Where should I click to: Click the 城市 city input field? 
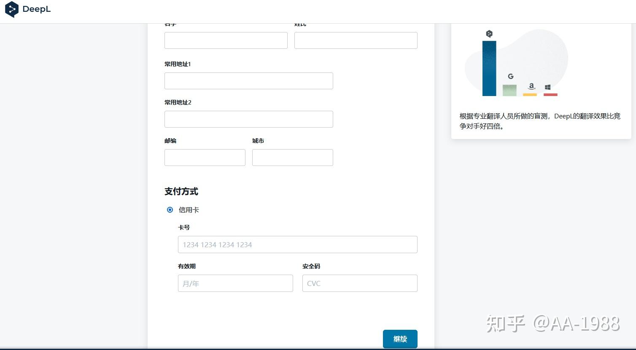[292, 157]
